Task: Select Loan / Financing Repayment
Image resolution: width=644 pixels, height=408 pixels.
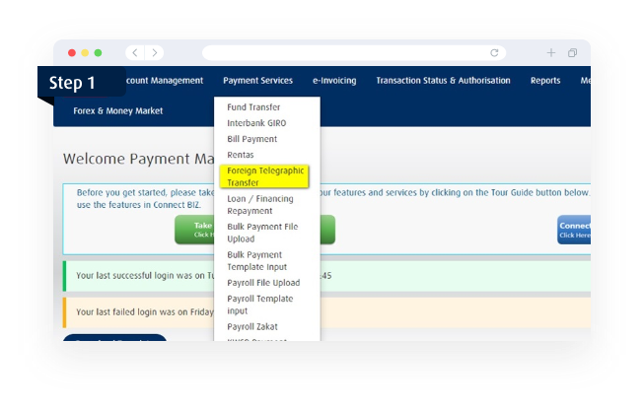Action: [260, 205]
